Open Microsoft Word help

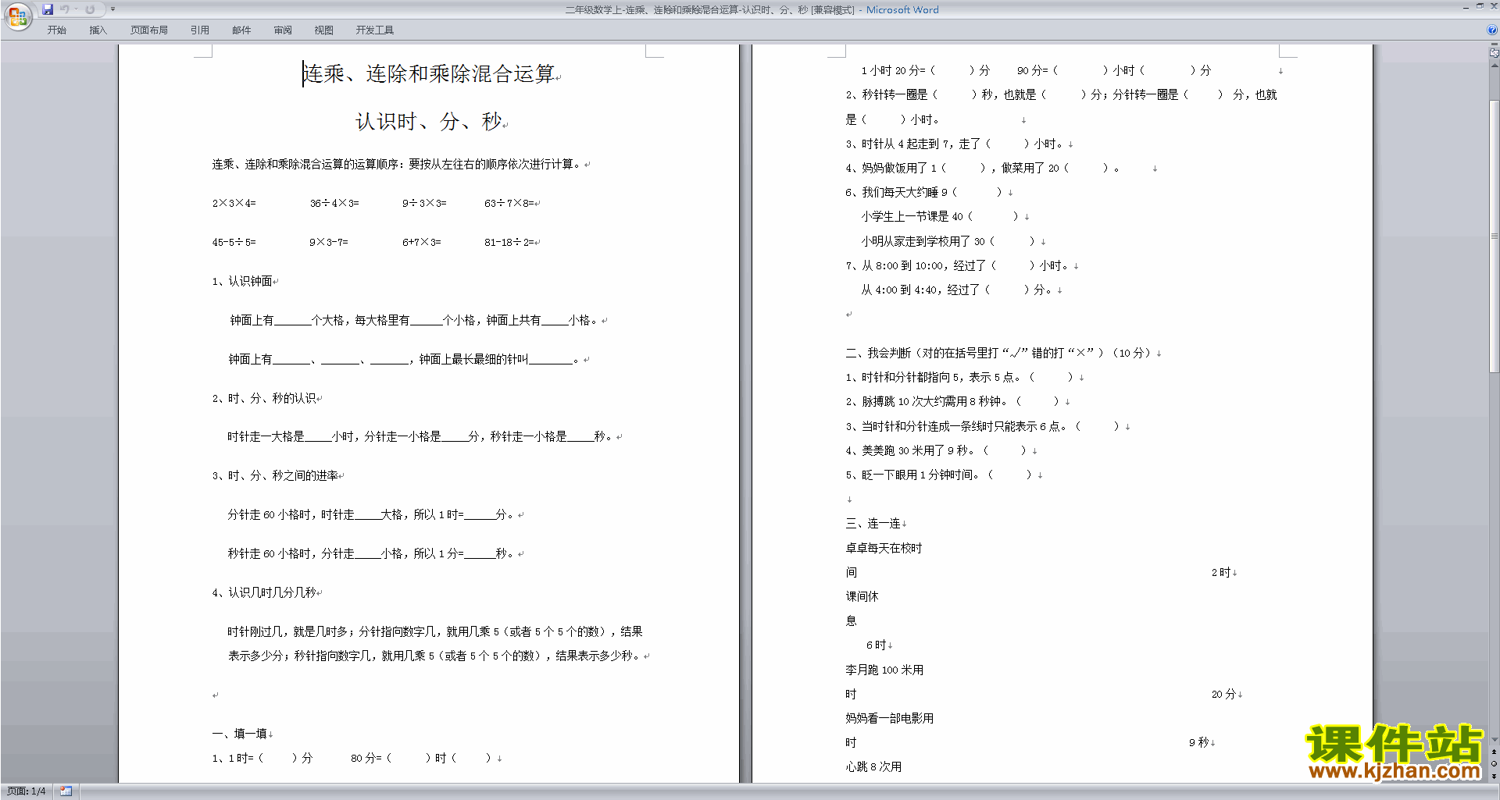(1492, 30)
